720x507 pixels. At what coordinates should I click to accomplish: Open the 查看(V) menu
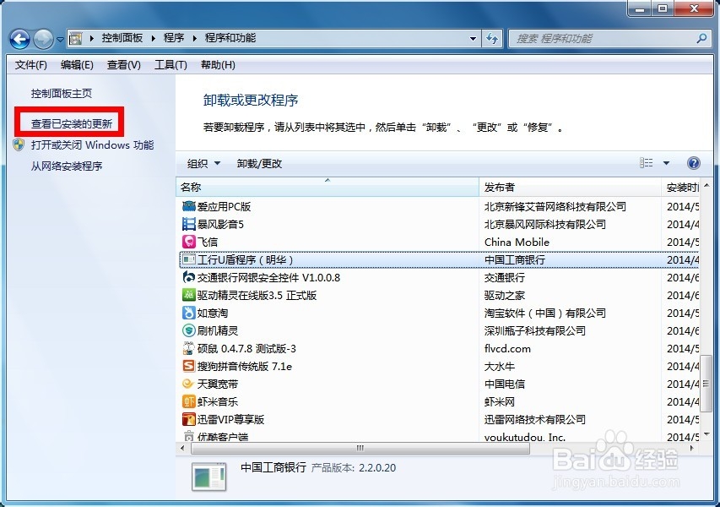coord(124,65)
